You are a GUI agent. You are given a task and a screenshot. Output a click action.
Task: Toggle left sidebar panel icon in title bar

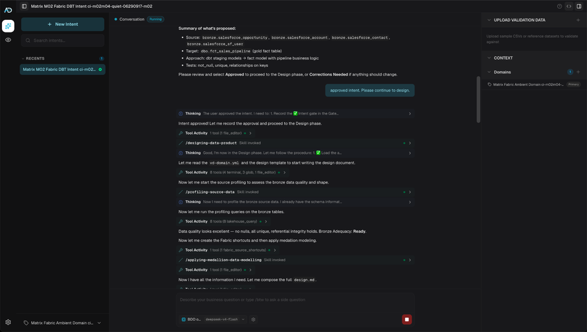click(x=24, y=7)
